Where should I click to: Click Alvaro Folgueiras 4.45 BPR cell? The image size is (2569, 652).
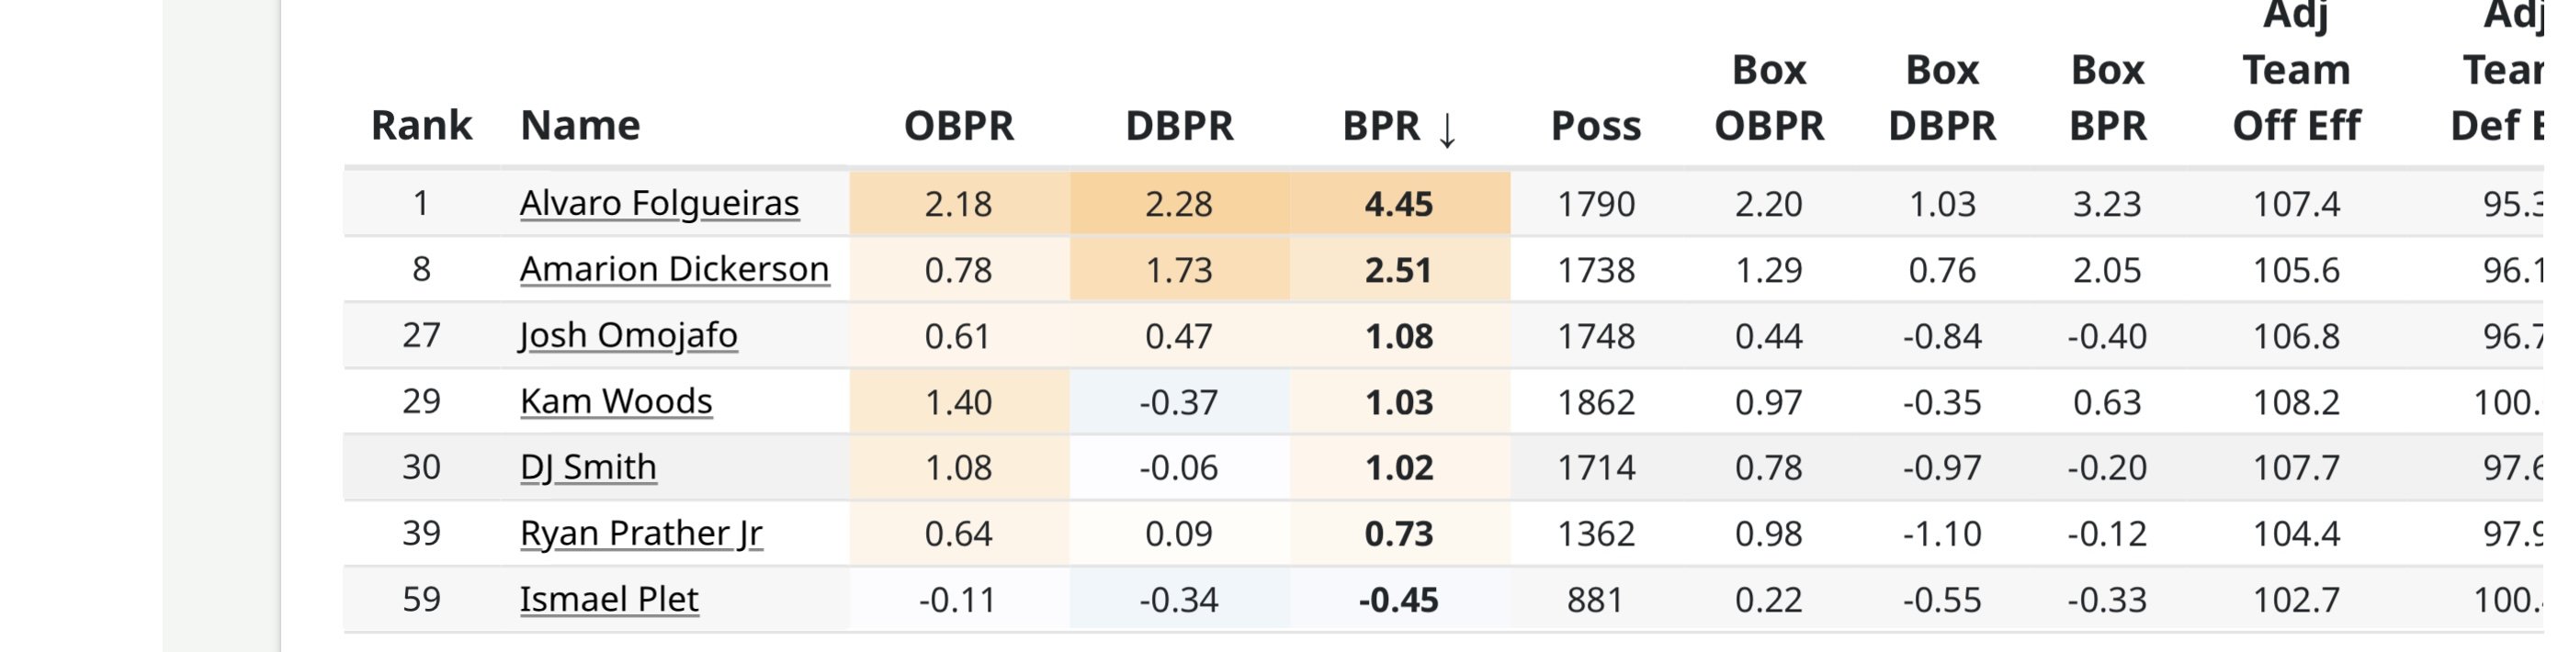pyautogui.click(x=1398, y=205)
